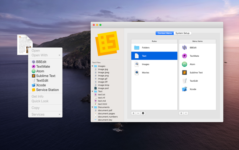Select image.png in Test Files
Viewport: 239px width, 150px height.
pyautogui.click(x=103, y=76)
